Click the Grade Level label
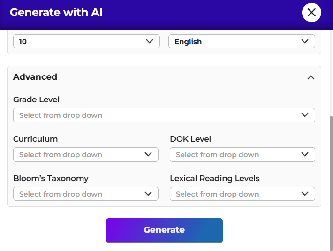The height and width of the screenshot is (251, 333). 36,99
